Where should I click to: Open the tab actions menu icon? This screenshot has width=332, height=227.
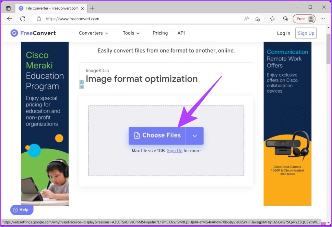click(x=8, y=8)
